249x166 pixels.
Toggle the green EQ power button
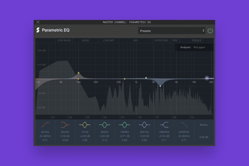(x=210, y=31)
